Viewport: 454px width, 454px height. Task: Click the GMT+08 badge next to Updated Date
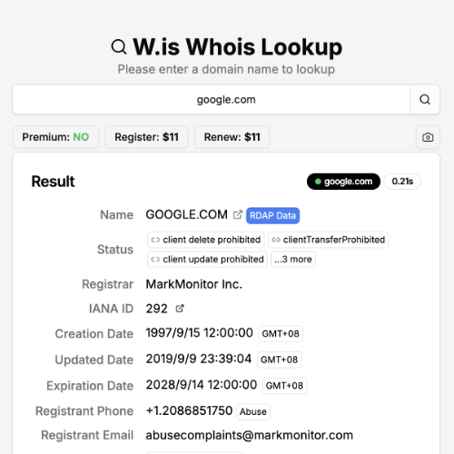280,360
